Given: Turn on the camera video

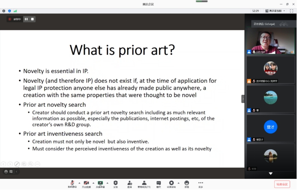Looking at the screenshot, I should [x=86, y=183].
